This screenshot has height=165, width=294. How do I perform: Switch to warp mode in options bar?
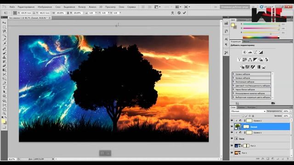pos(172,13)
